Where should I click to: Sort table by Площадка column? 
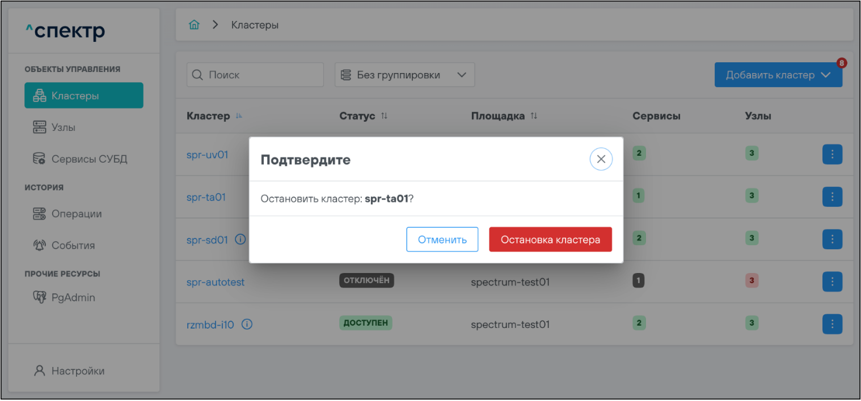click(x=534, y=116)
